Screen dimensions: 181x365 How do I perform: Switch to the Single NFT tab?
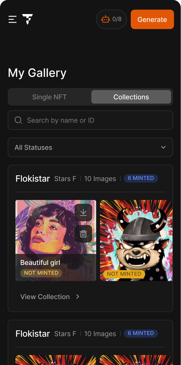[49, 97]
